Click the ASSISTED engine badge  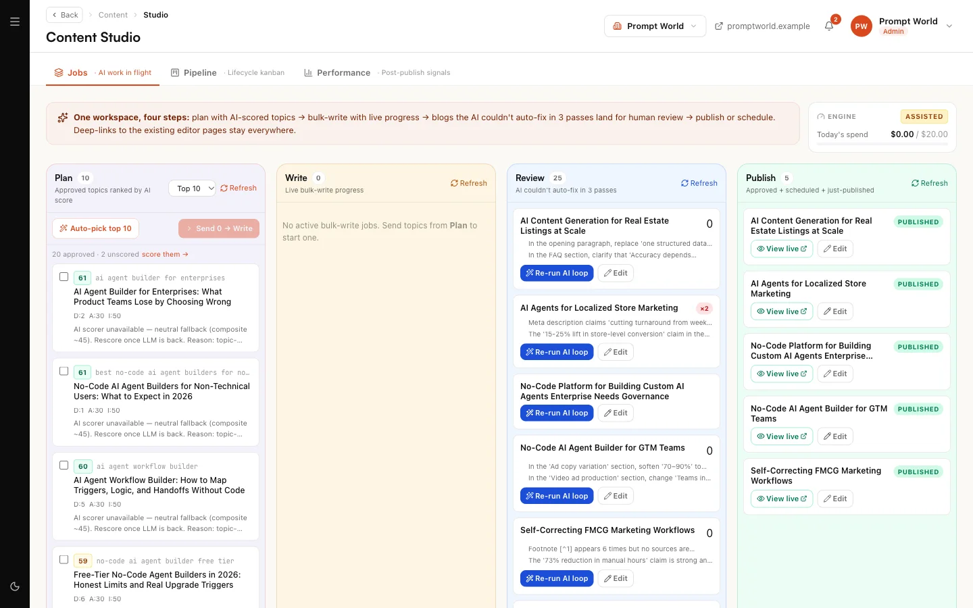pos(924,117)
